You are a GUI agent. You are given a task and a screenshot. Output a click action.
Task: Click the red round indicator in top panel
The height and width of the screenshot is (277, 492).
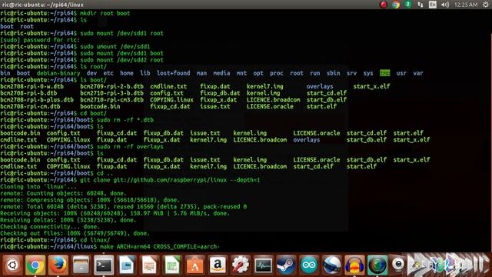pos(384,5)
